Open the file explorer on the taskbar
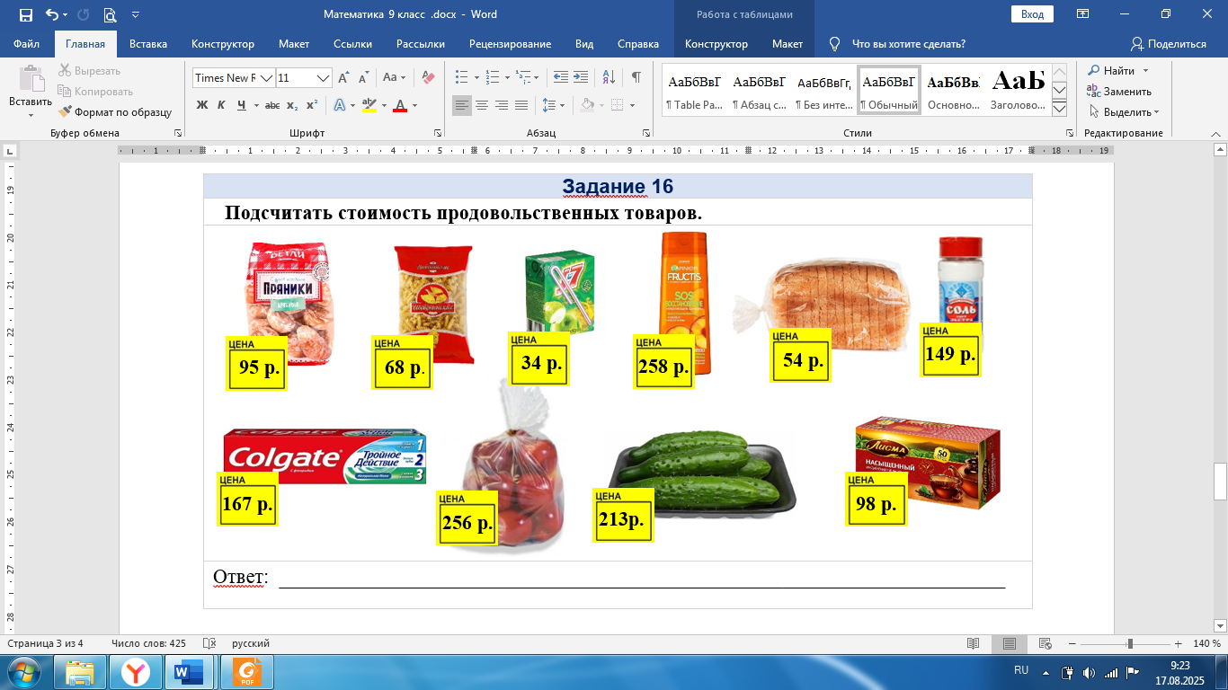Image resolution: width=1228 pixels, height=690 pixels. pyautogui.click(x=80, y=672)
